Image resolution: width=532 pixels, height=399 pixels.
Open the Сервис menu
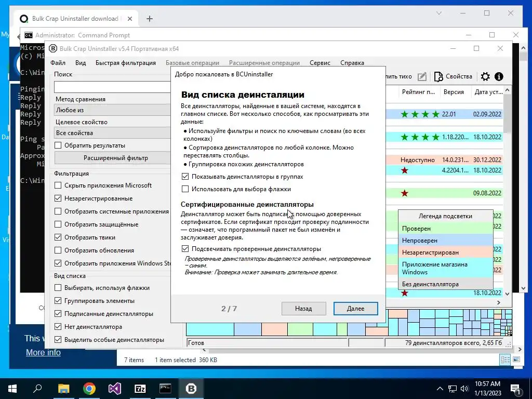(320, 63)
